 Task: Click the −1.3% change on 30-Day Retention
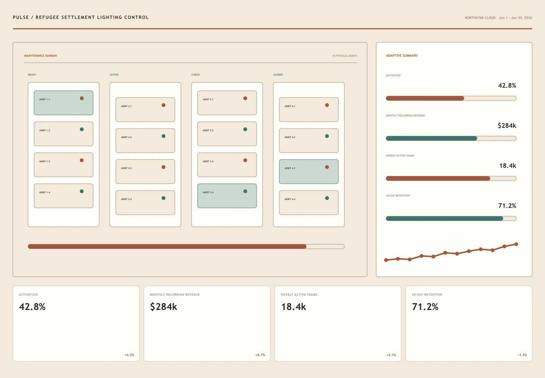point(522,355)
